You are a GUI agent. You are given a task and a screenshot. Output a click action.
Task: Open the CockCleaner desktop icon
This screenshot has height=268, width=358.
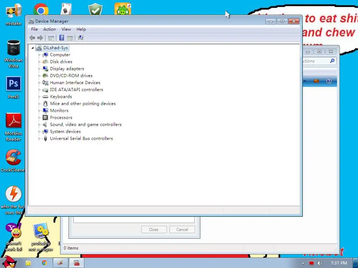tap(13, 157)
